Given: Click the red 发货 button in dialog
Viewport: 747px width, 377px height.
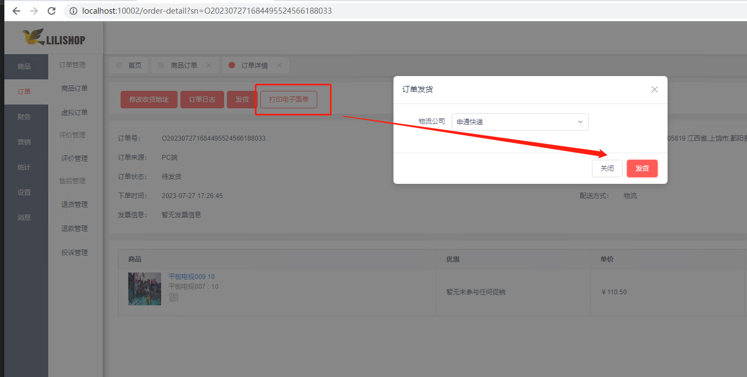Looking at the screenshot, I should (642, 169).
